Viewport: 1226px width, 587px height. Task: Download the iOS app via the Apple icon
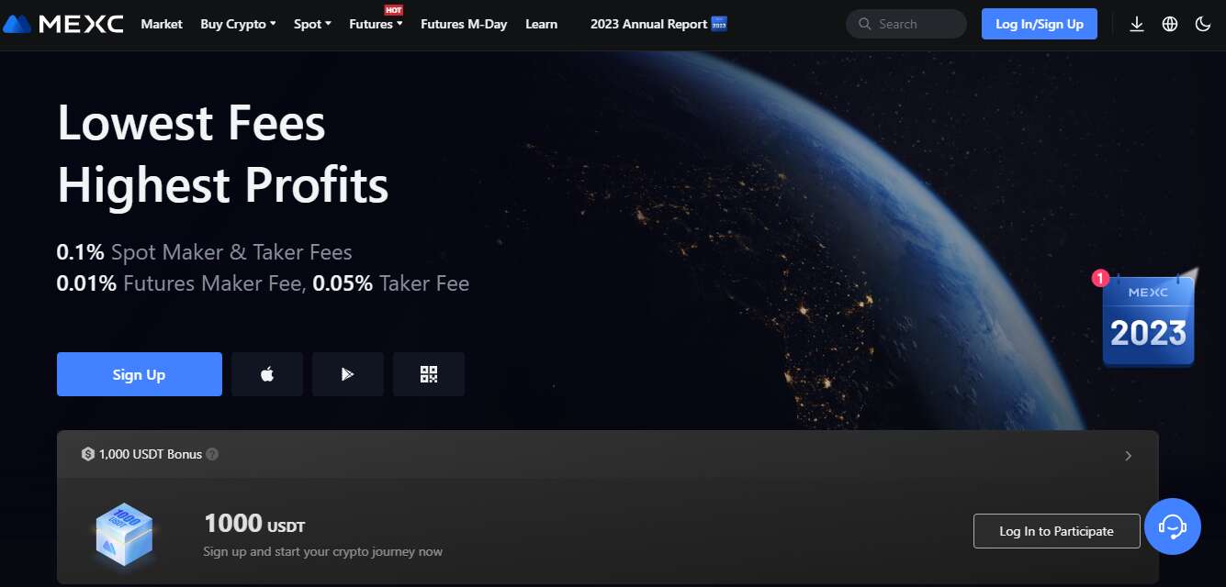coord(267,374)
